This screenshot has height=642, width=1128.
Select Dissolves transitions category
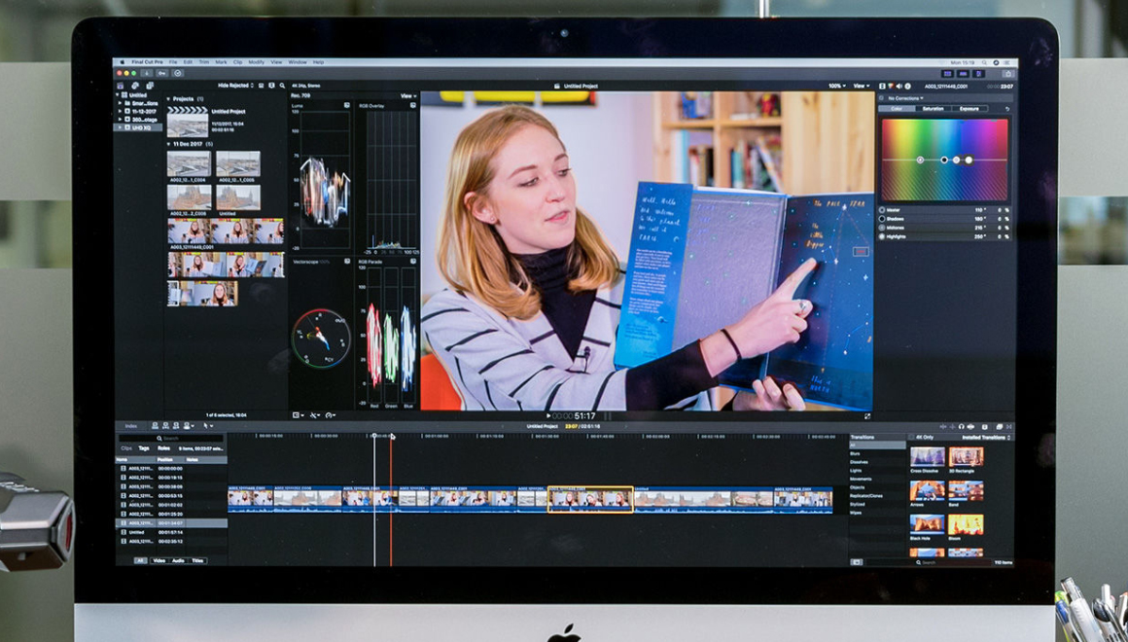coord(859,462)
